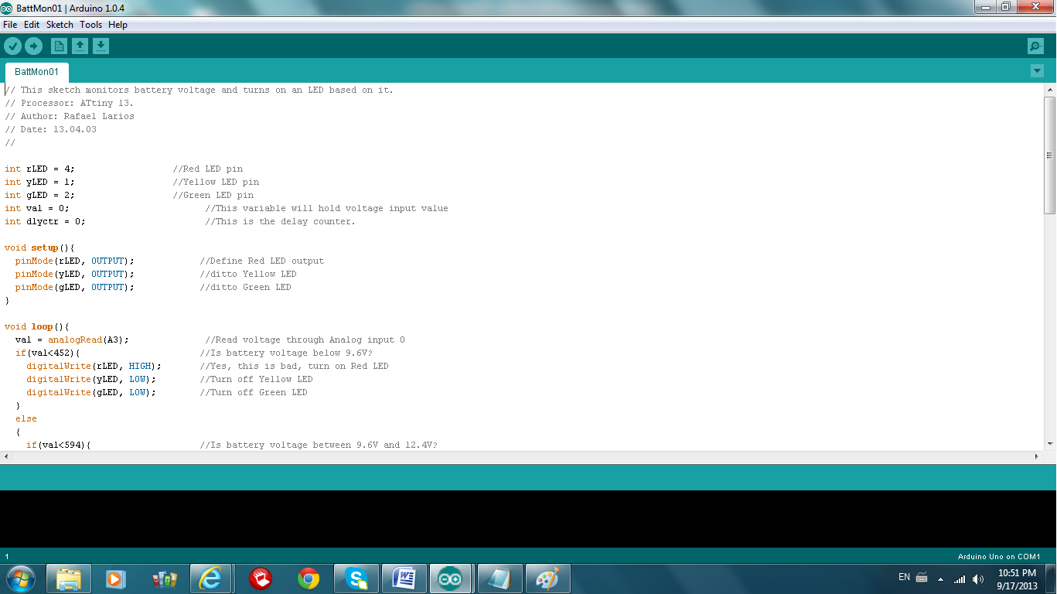Save the sketch with the Save icon

click(100, 46)
